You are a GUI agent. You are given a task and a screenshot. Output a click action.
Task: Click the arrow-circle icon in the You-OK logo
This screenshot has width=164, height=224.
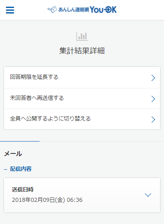107,10
